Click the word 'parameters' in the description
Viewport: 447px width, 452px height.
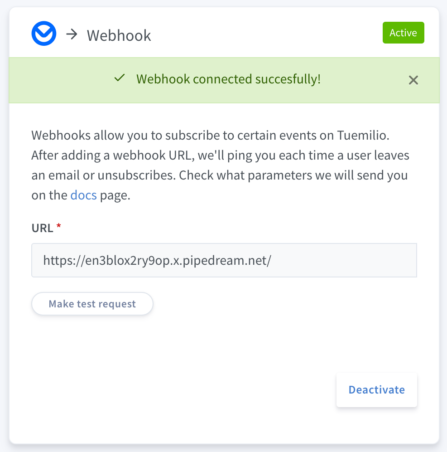pos(286,175)
